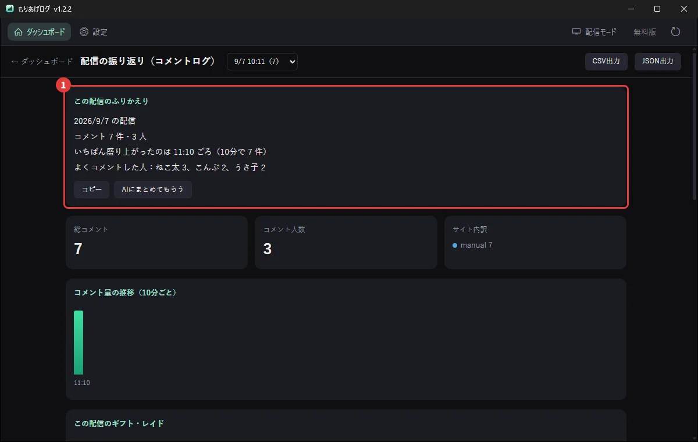Click the コピー button
The width and height of the screenshot is (698, 442).
pyautogui.click(x=91, y=190)
